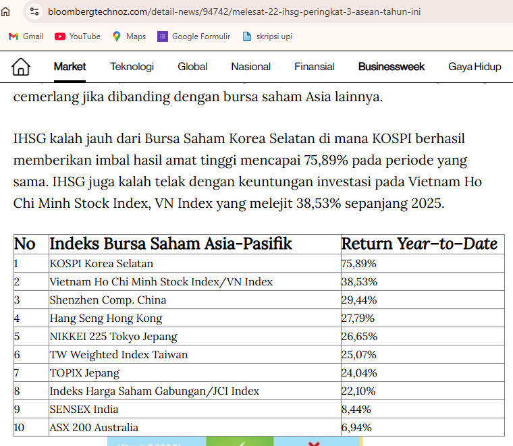
Task: Open site information icon in address bar
Action: 34,11
